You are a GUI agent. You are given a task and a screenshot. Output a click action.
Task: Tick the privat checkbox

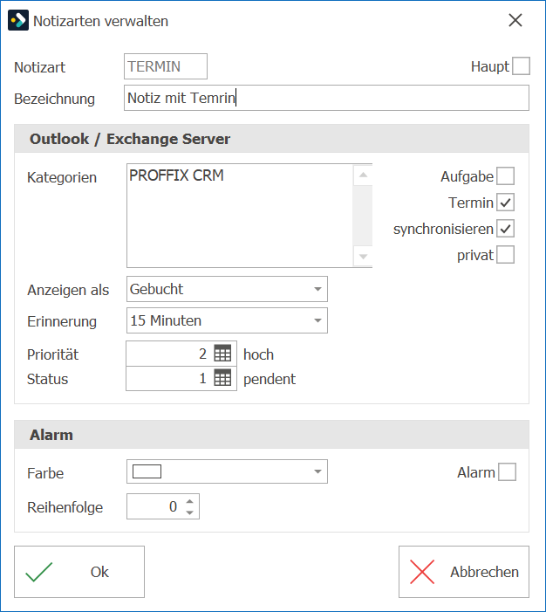[505, 254]
